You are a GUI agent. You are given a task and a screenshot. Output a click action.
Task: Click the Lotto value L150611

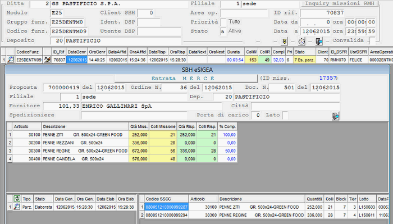point(367,215)
